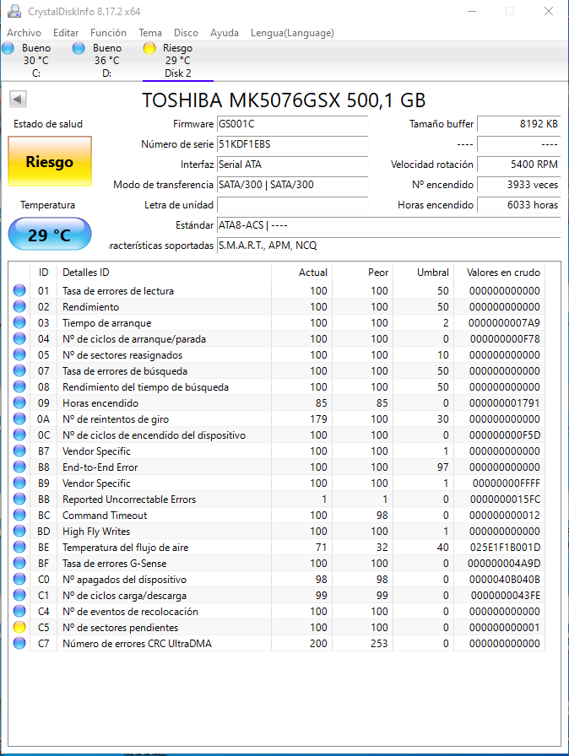Click the blue status icon for Reported Uncorrectable Errors
This screenshot has height=756, width=569.
(x=19, y=499)
